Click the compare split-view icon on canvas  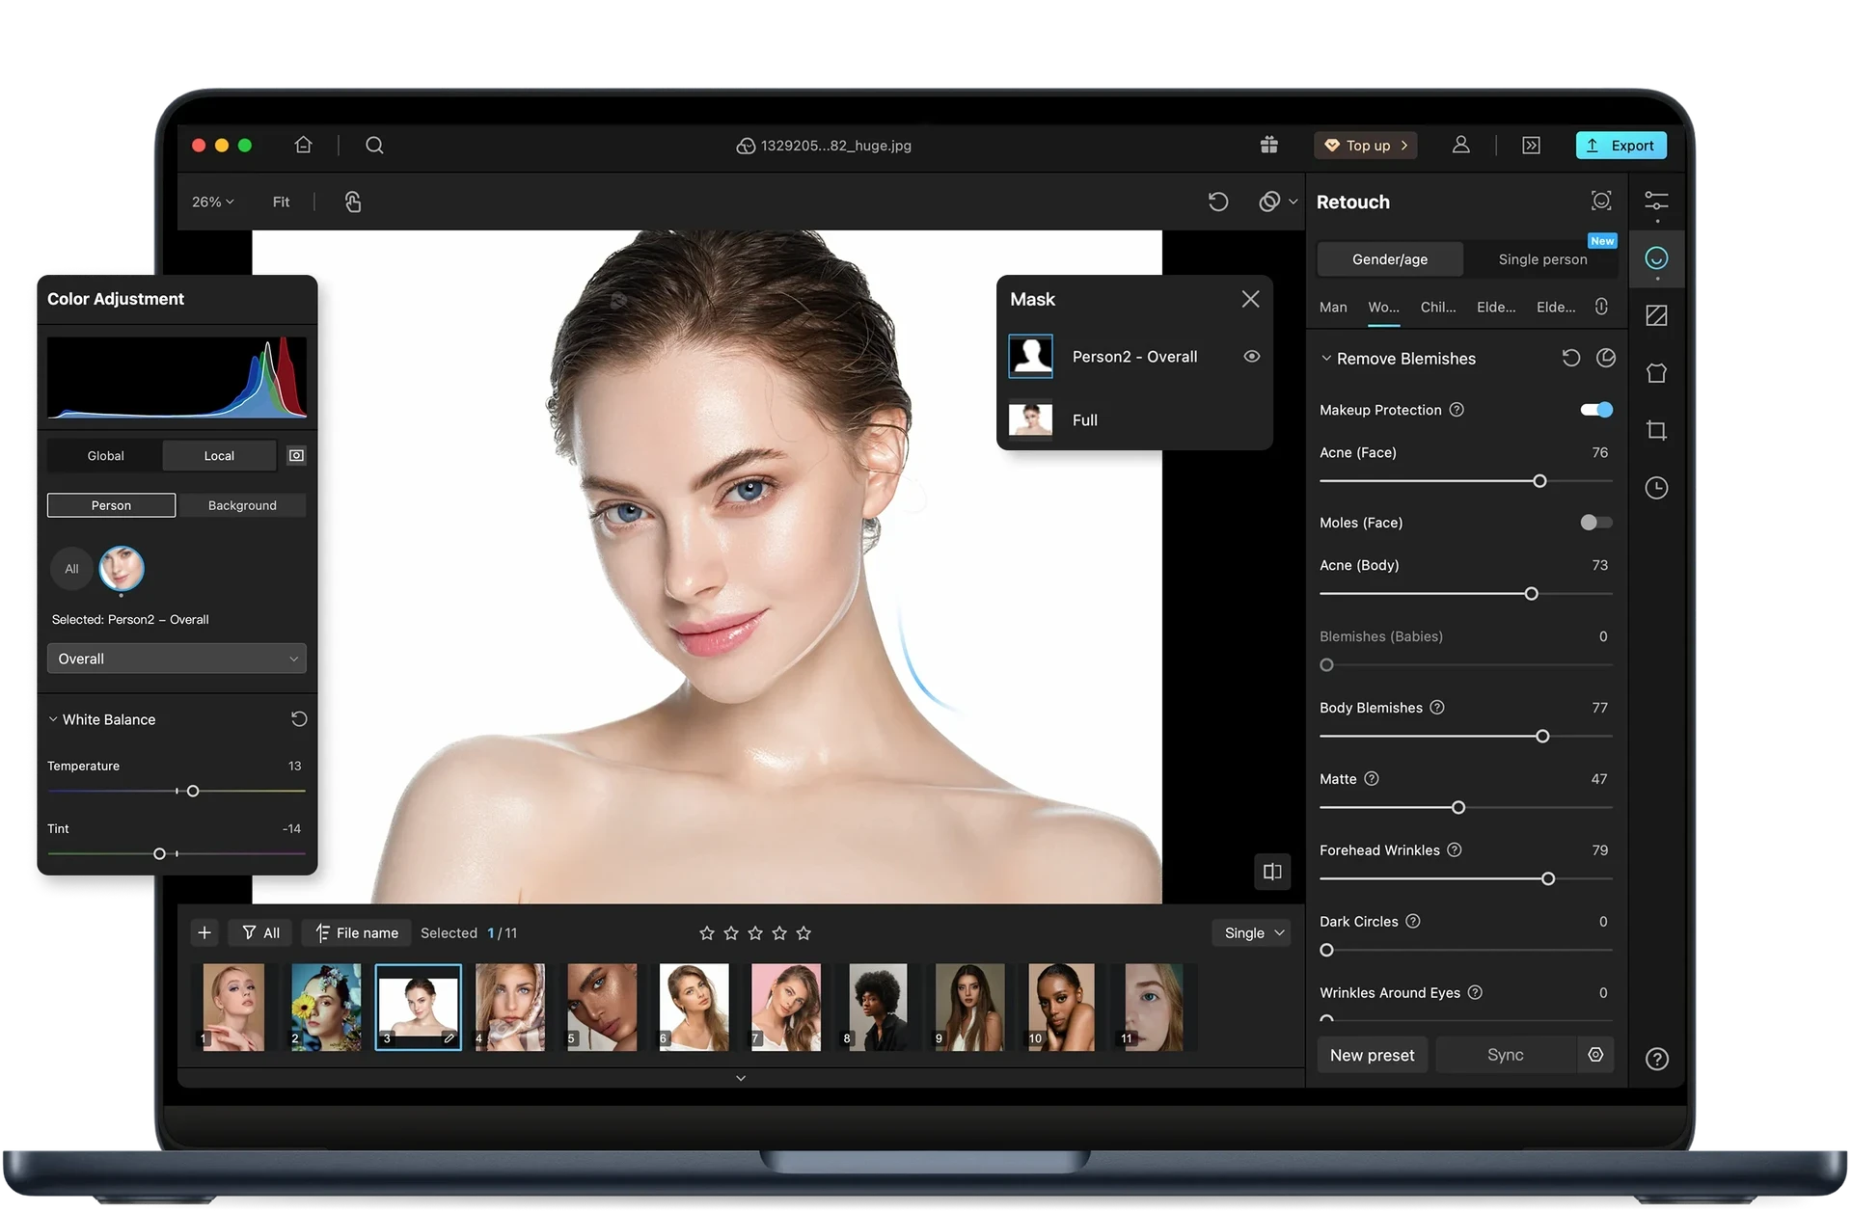(1272, 872)
